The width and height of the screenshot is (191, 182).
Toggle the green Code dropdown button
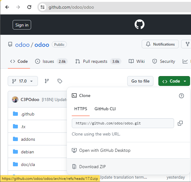[x=174, y=81]
